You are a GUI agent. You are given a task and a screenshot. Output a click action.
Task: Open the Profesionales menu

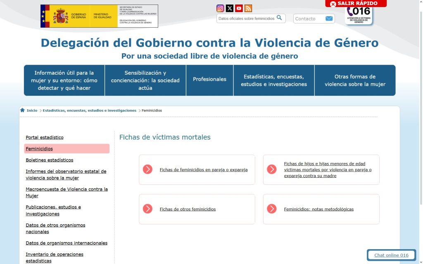pyautogui.click(x=209, y=80)
